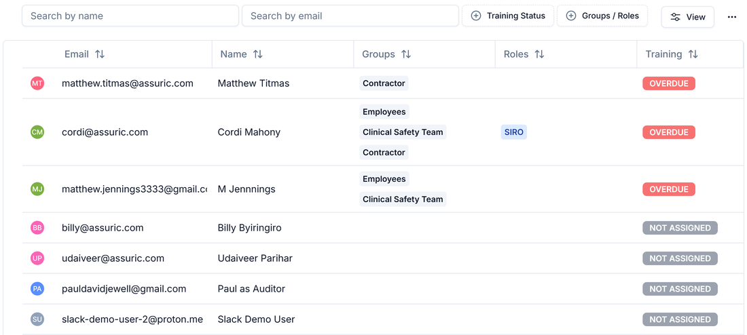The image size is (747, 335).
Task: Click Employees group tag for M Jennnings
Action: pyautogui.click(x=384, y=179)
